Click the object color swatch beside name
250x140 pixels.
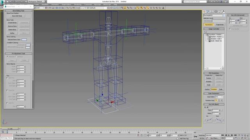point(224,16)
